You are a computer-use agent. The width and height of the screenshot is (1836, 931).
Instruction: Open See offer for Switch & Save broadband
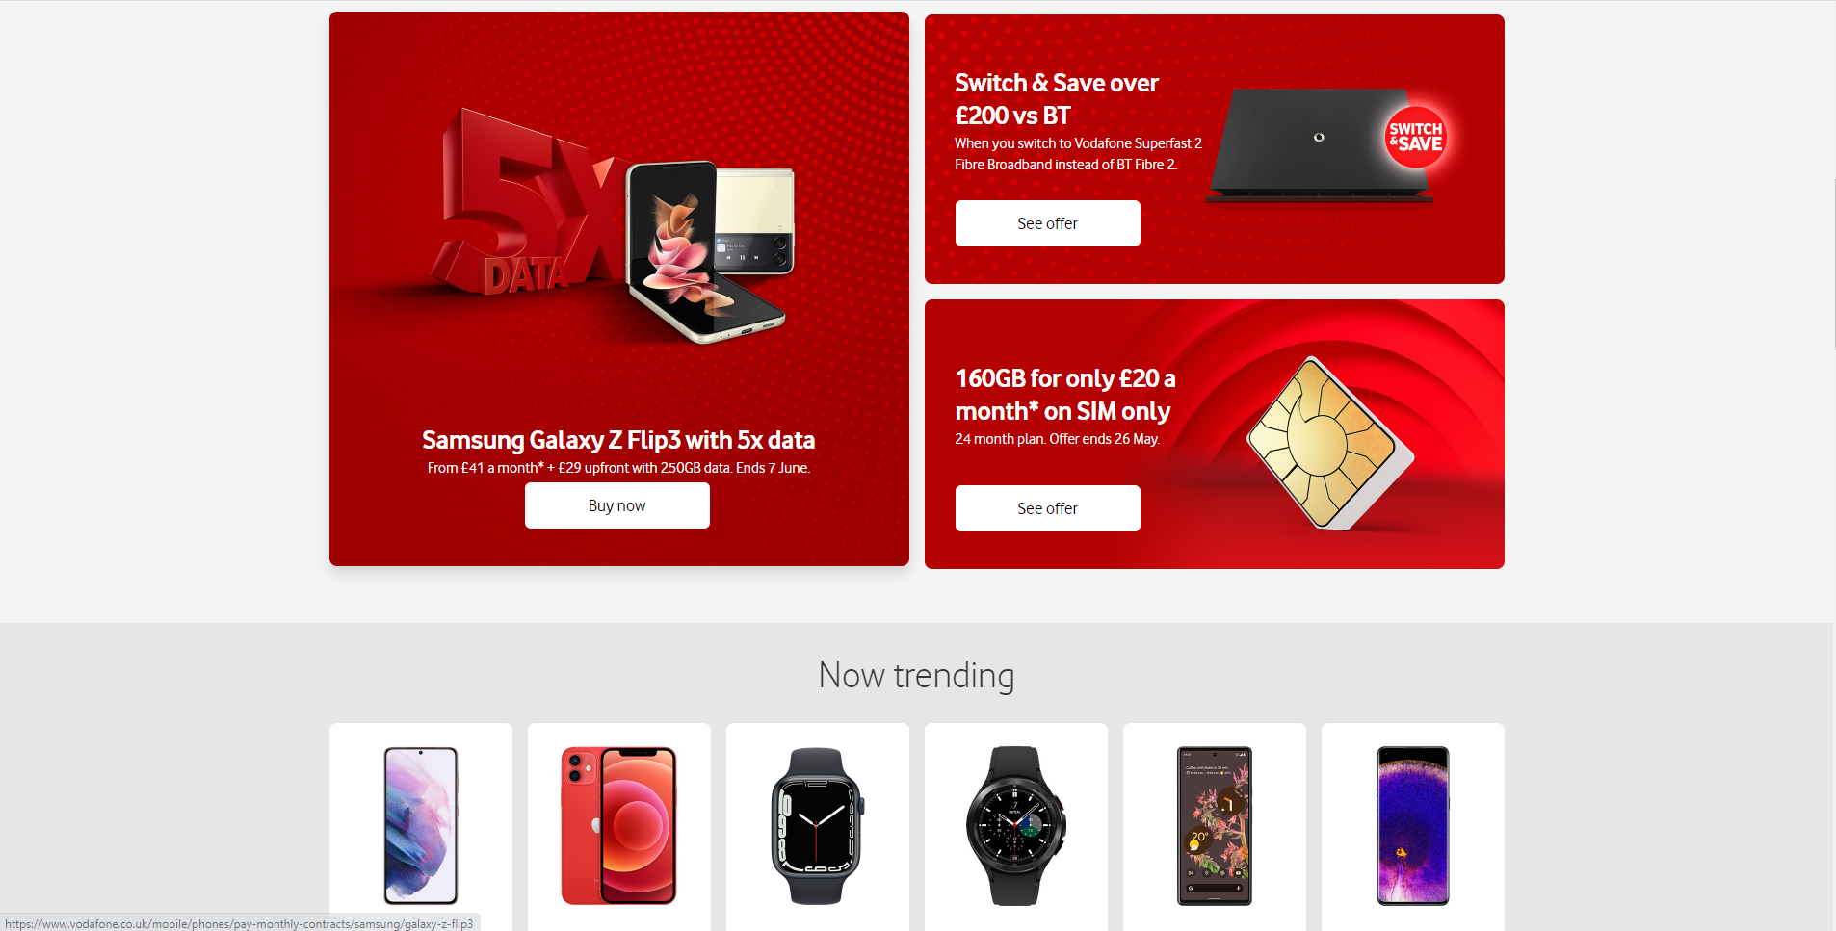1047,223
